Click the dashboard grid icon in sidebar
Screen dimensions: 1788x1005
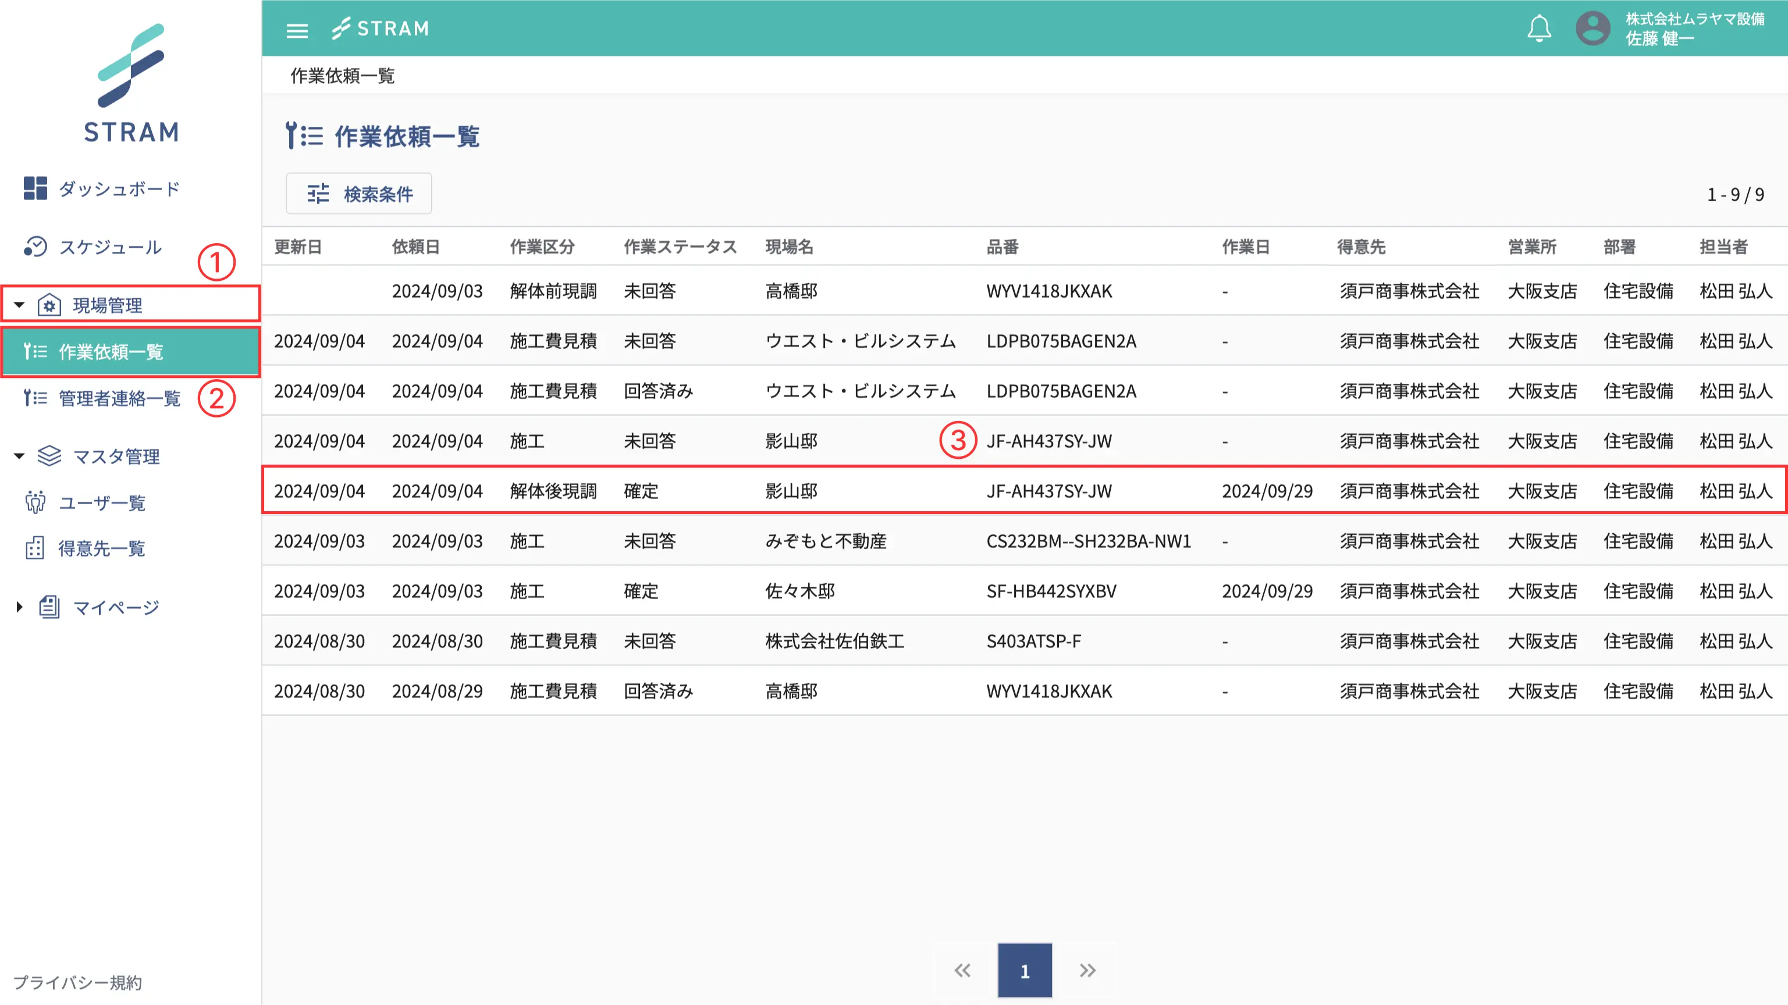click(35, 188)
